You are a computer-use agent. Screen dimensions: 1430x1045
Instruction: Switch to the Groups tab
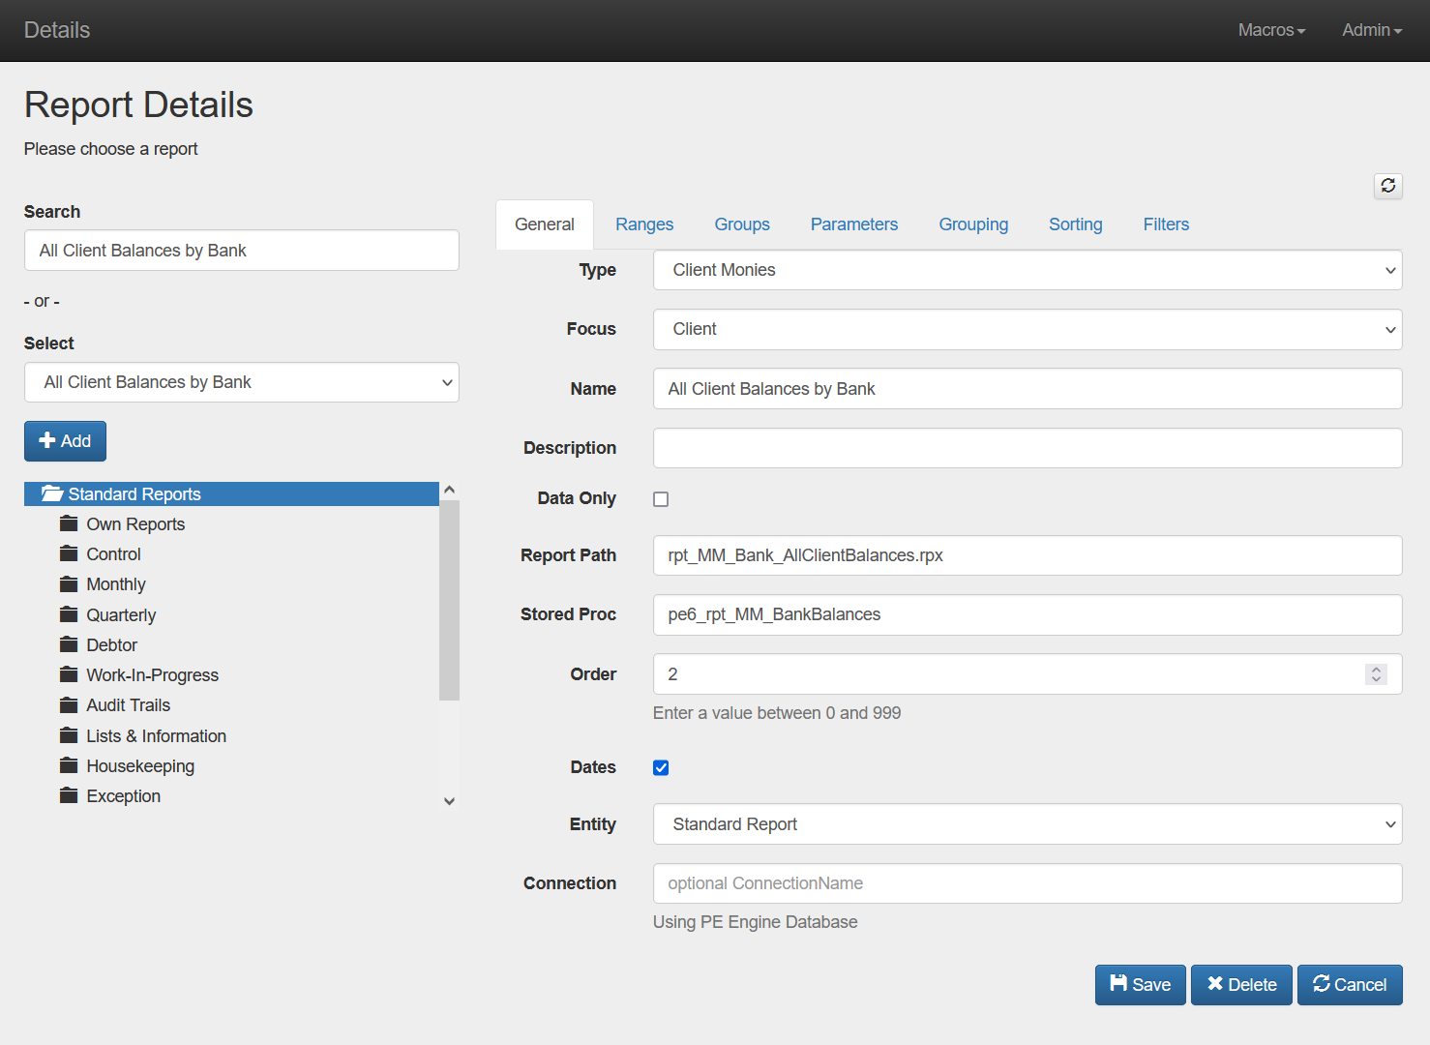742,224
